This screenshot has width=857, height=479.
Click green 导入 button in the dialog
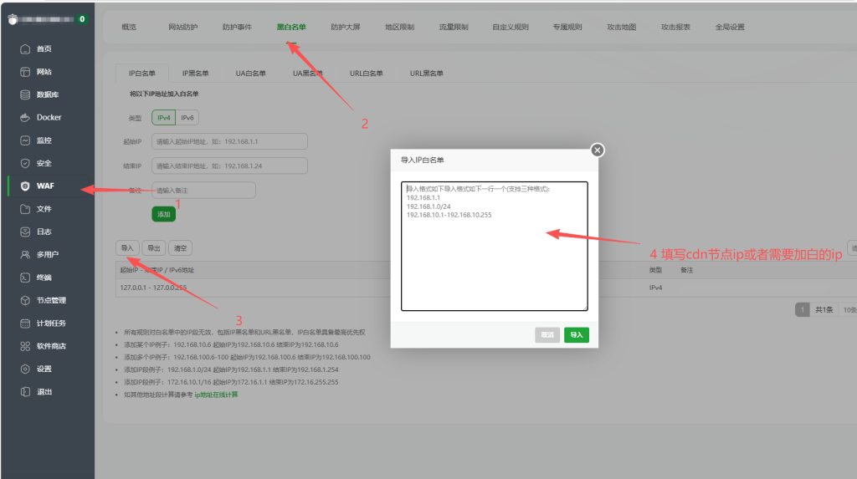pyautogui.click(x=576, y=335)
